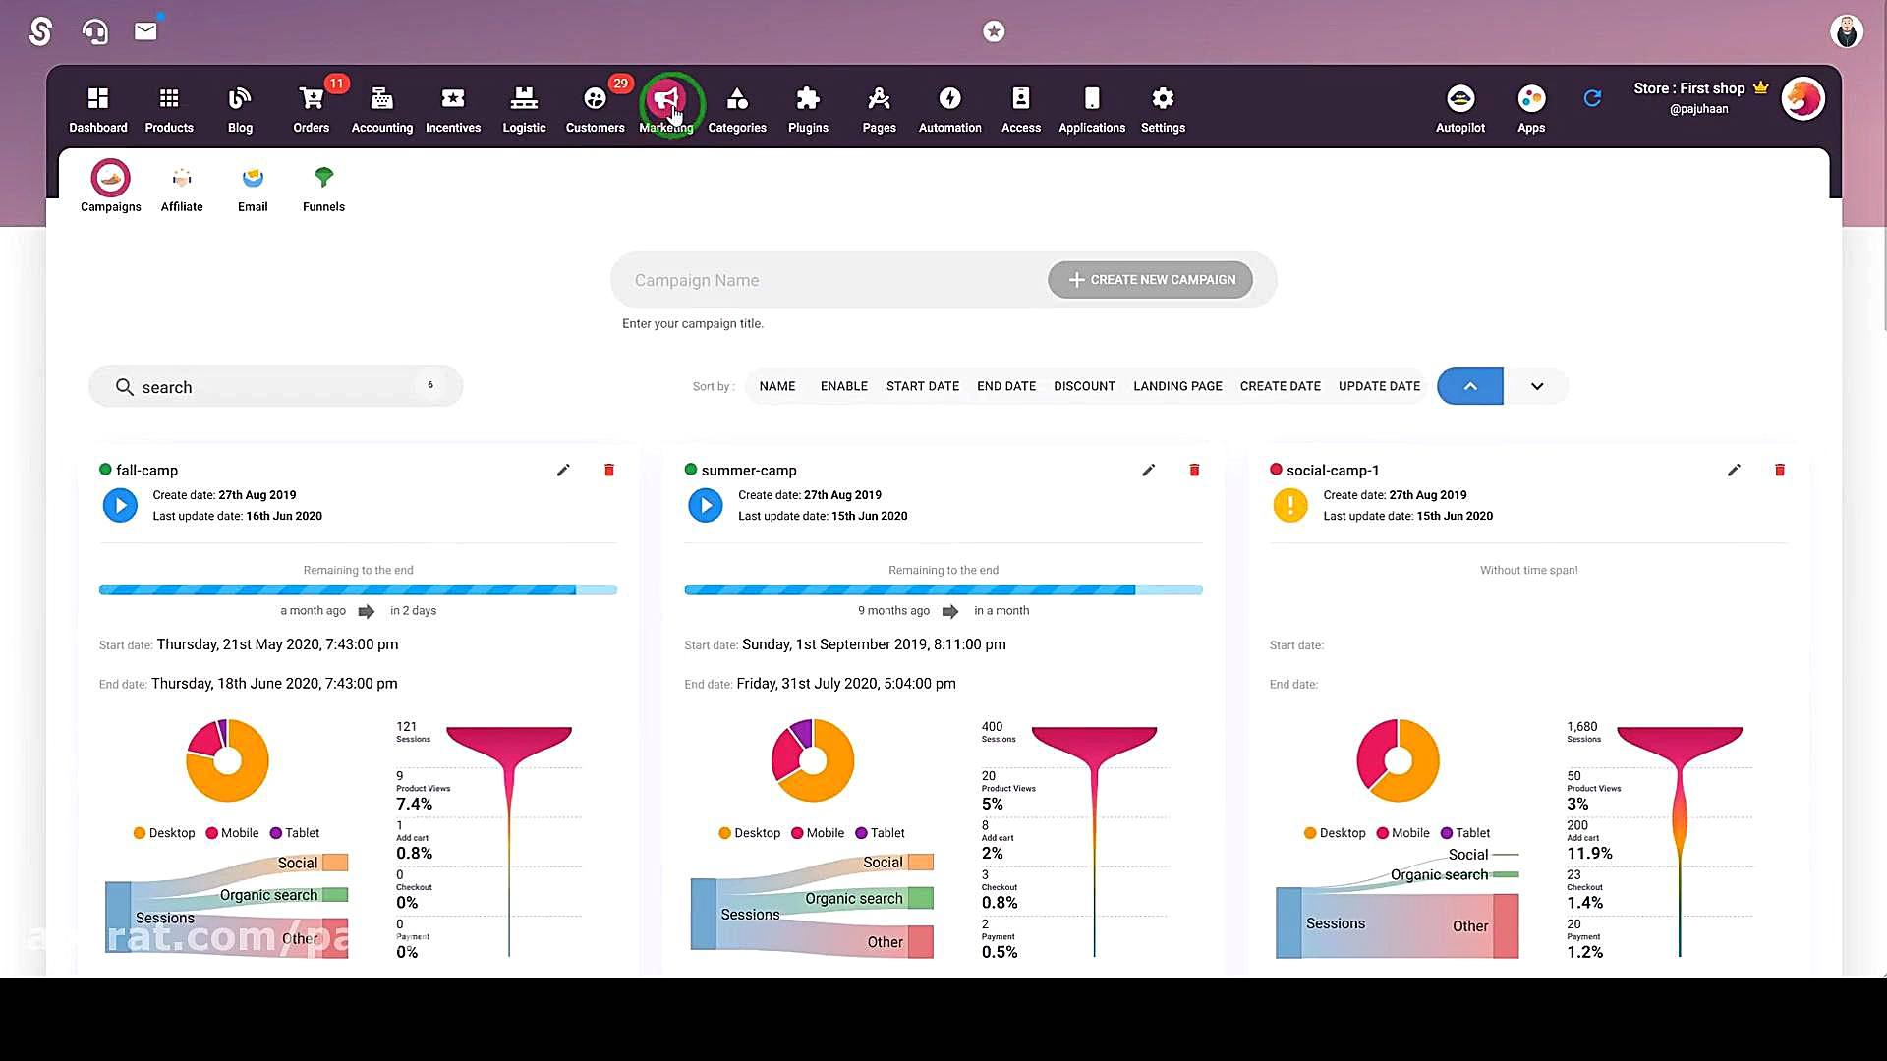Click CREATE NEW CAMPAIGN button
This screenshot has width=1887, height=1061.
(1150, 280)
